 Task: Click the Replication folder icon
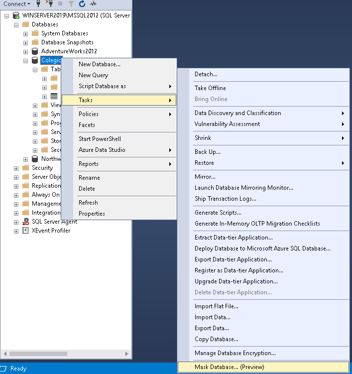(25, 186)
